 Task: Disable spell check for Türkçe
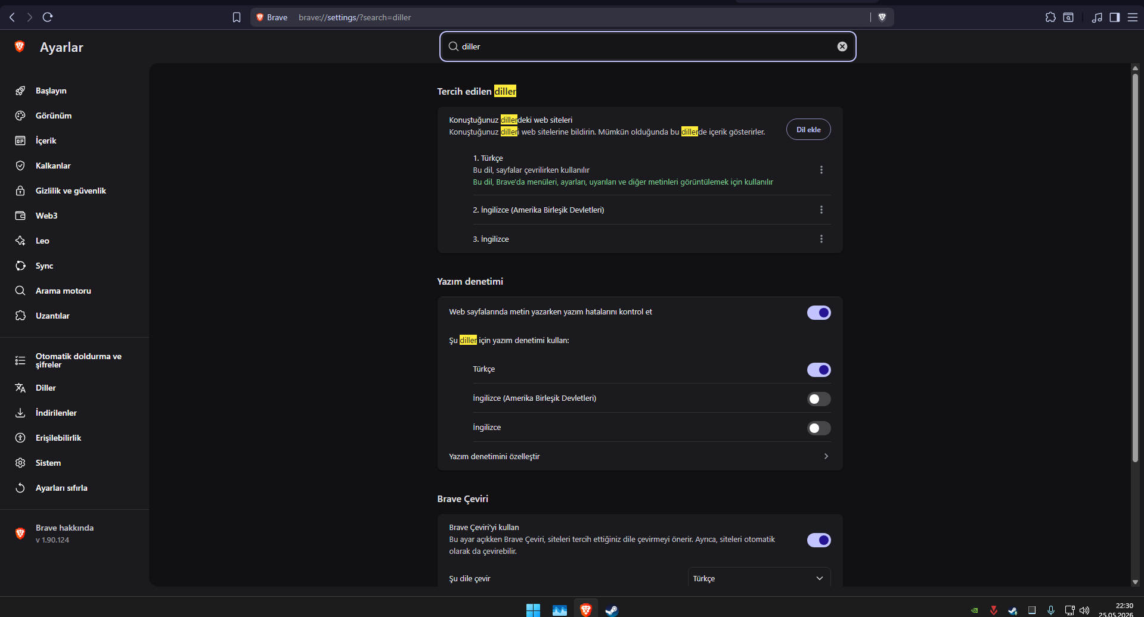[819, 370]
